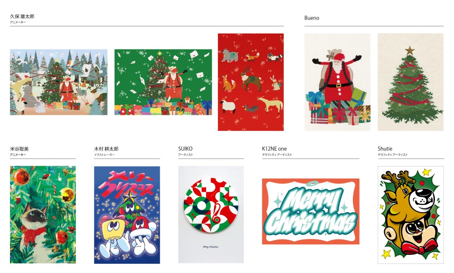The image size is (454, 273).
Task: Click the K12NE one artist heading
Action: (275, 149)
